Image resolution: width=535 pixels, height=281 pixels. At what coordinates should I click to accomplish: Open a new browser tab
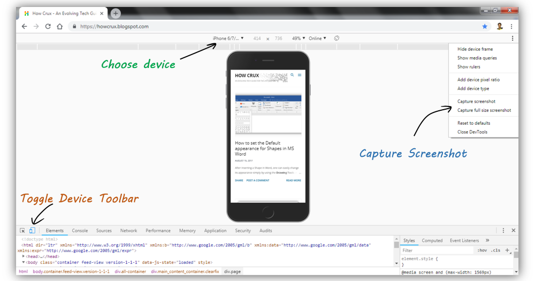coord(116,13)
